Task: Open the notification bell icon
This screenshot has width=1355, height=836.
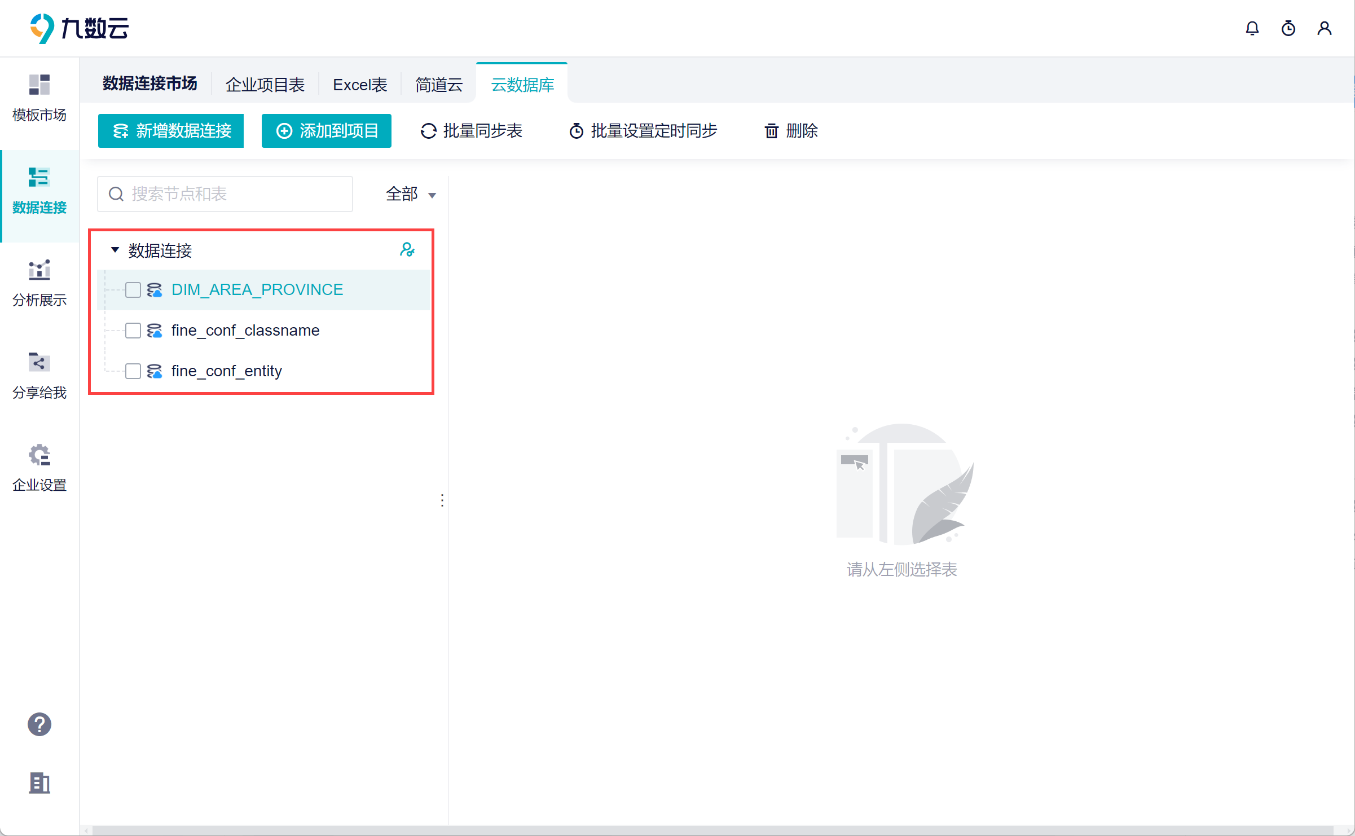Action: [1252, 28]
